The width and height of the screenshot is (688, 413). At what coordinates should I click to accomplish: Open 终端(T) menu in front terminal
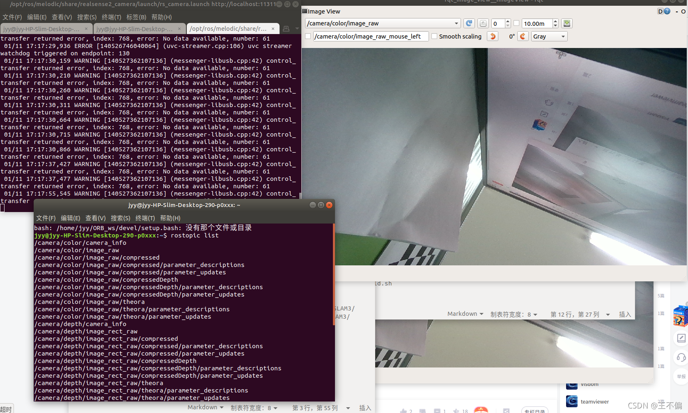click(145, 218)
